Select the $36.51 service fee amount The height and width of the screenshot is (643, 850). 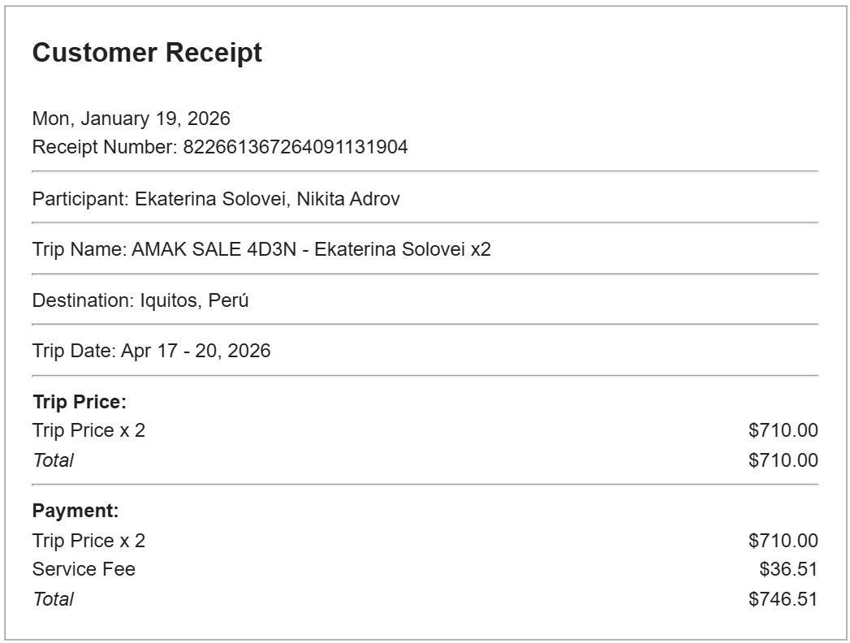pyautogui.click(x=788, y=570)
